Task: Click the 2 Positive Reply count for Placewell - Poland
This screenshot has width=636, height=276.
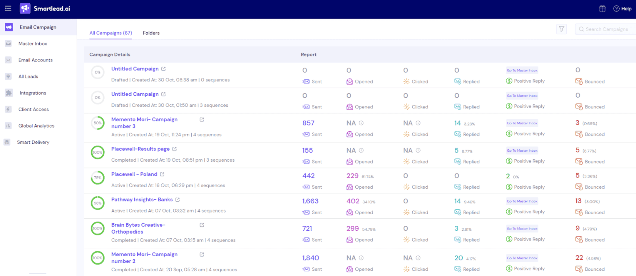Action: 508,176
